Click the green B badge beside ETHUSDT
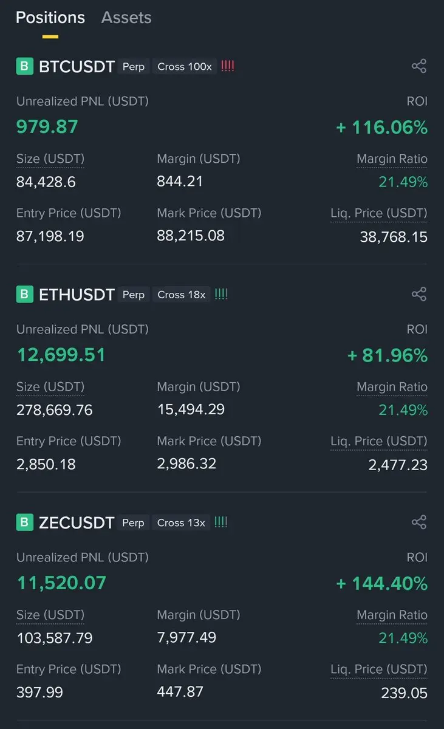444x729 pixels. coord(24,295)
